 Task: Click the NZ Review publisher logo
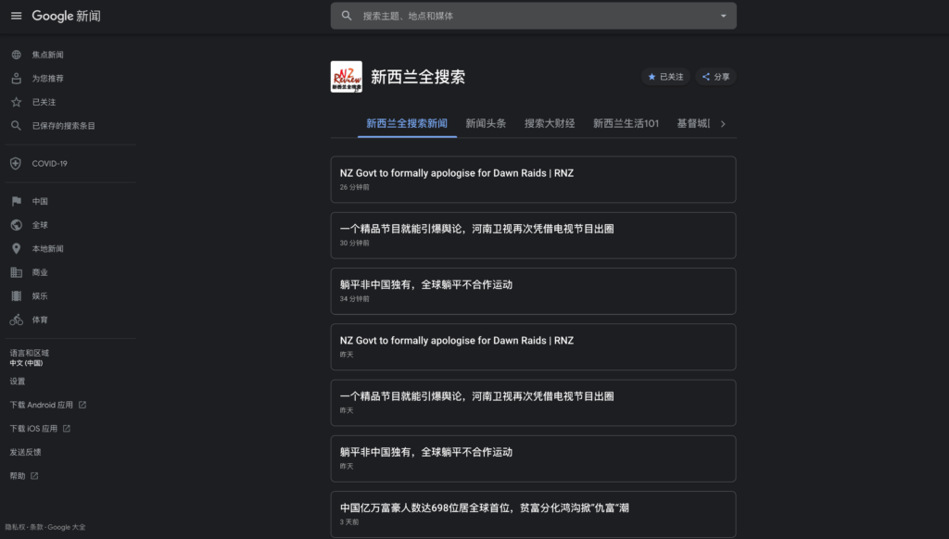[347, 77]
